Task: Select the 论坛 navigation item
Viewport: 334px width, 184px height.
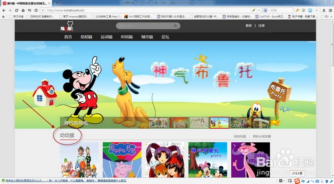Action: [x=165, y=37]
